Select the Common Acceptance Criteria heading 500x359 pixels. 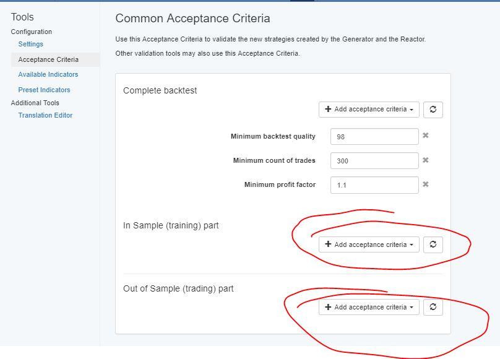[x=192, y=19]
